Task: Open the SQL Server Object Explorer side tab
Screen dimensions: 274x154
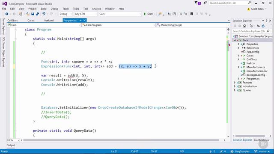Action: 3,52
